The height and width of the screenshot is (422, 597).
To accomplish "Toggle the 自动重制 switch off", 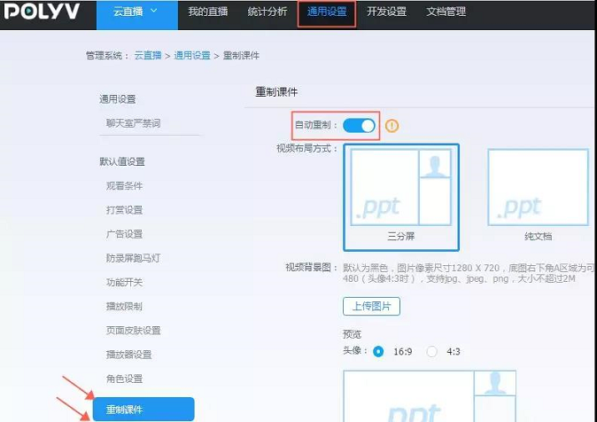I will 359,126.
